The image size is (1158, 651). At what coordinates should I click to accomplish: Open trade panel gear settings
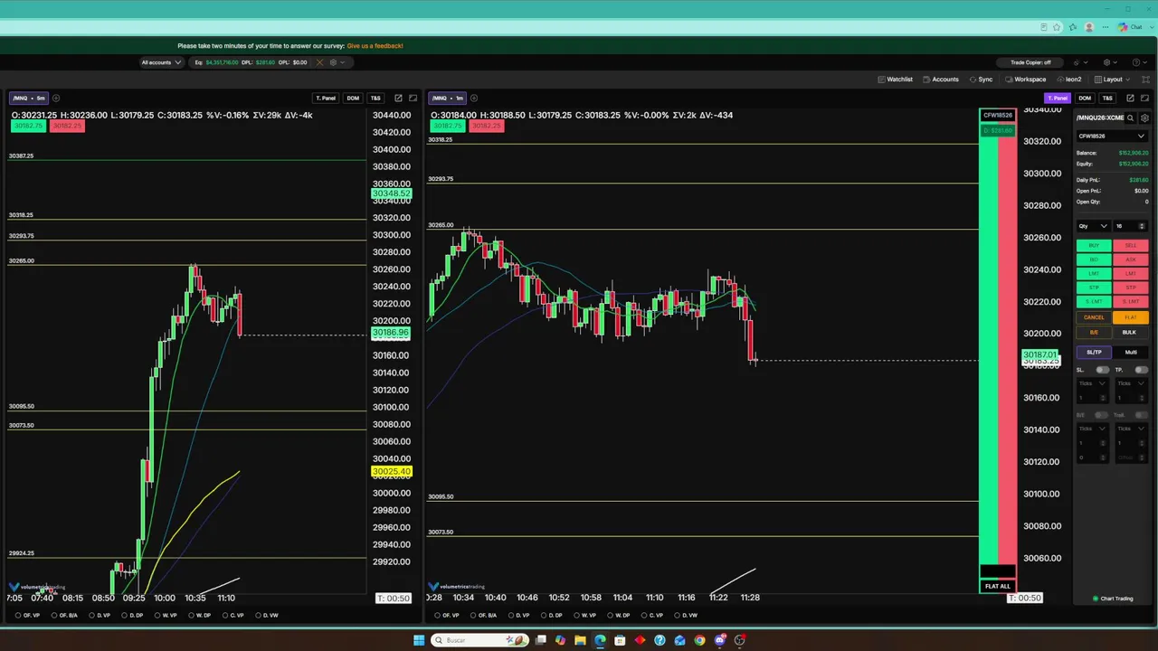[x=1144, y=118]
